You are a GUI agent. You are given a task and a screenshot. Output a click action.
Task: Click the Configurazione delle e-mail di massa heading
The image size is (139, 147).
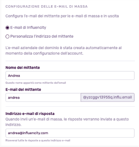(x=46, y=6)
